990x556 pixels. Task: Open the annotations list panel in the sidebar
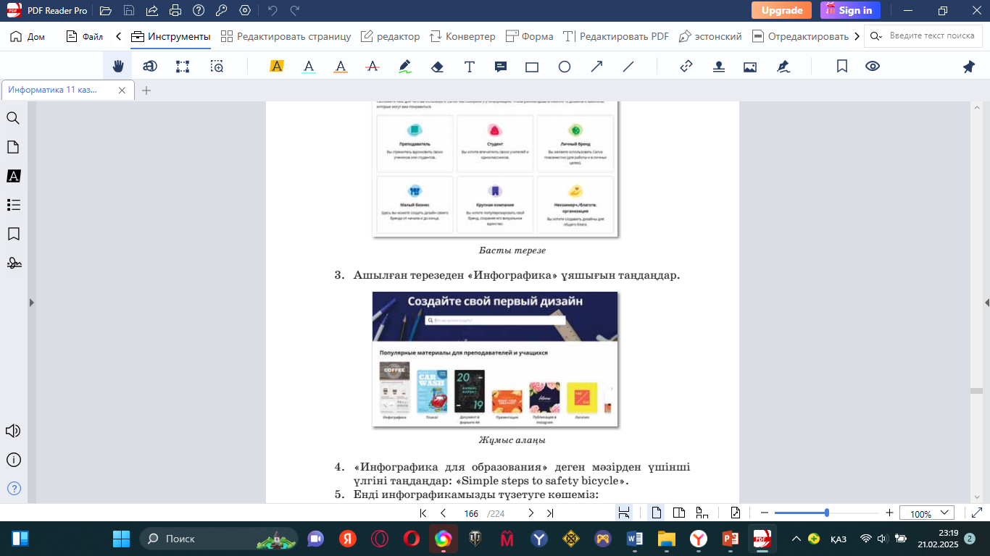pos(13,176)
